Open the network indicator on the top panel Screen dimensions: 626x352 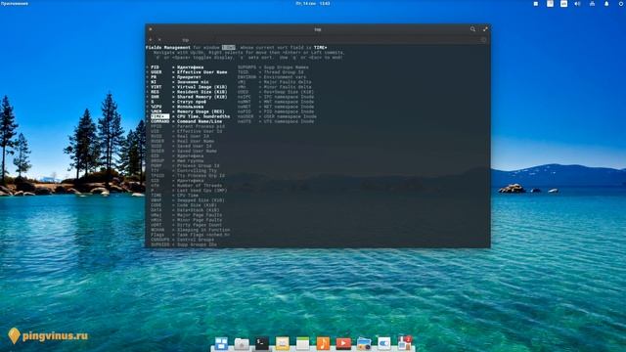pyautogui.click(x=592, y=4)
